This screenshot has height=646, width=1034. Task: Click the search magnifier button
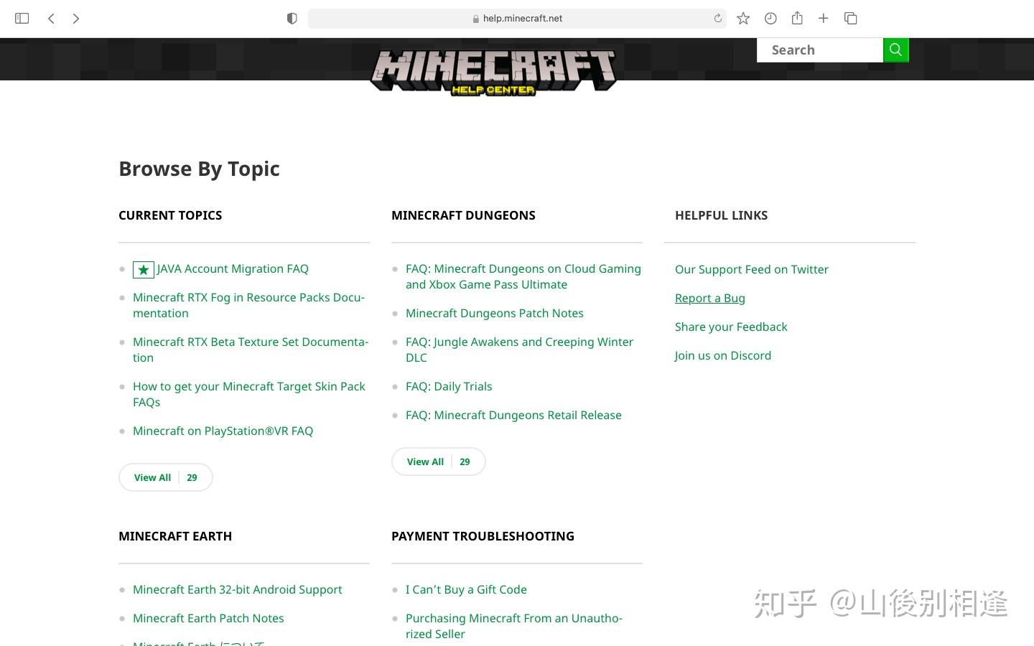pyautogui.click(x=895, y=50)
